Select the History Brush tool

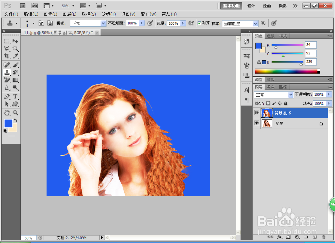[15, 72]
